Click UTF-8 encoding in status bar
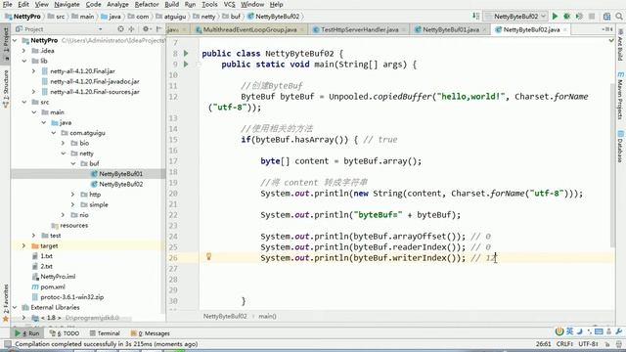 (x=588, y=343)
